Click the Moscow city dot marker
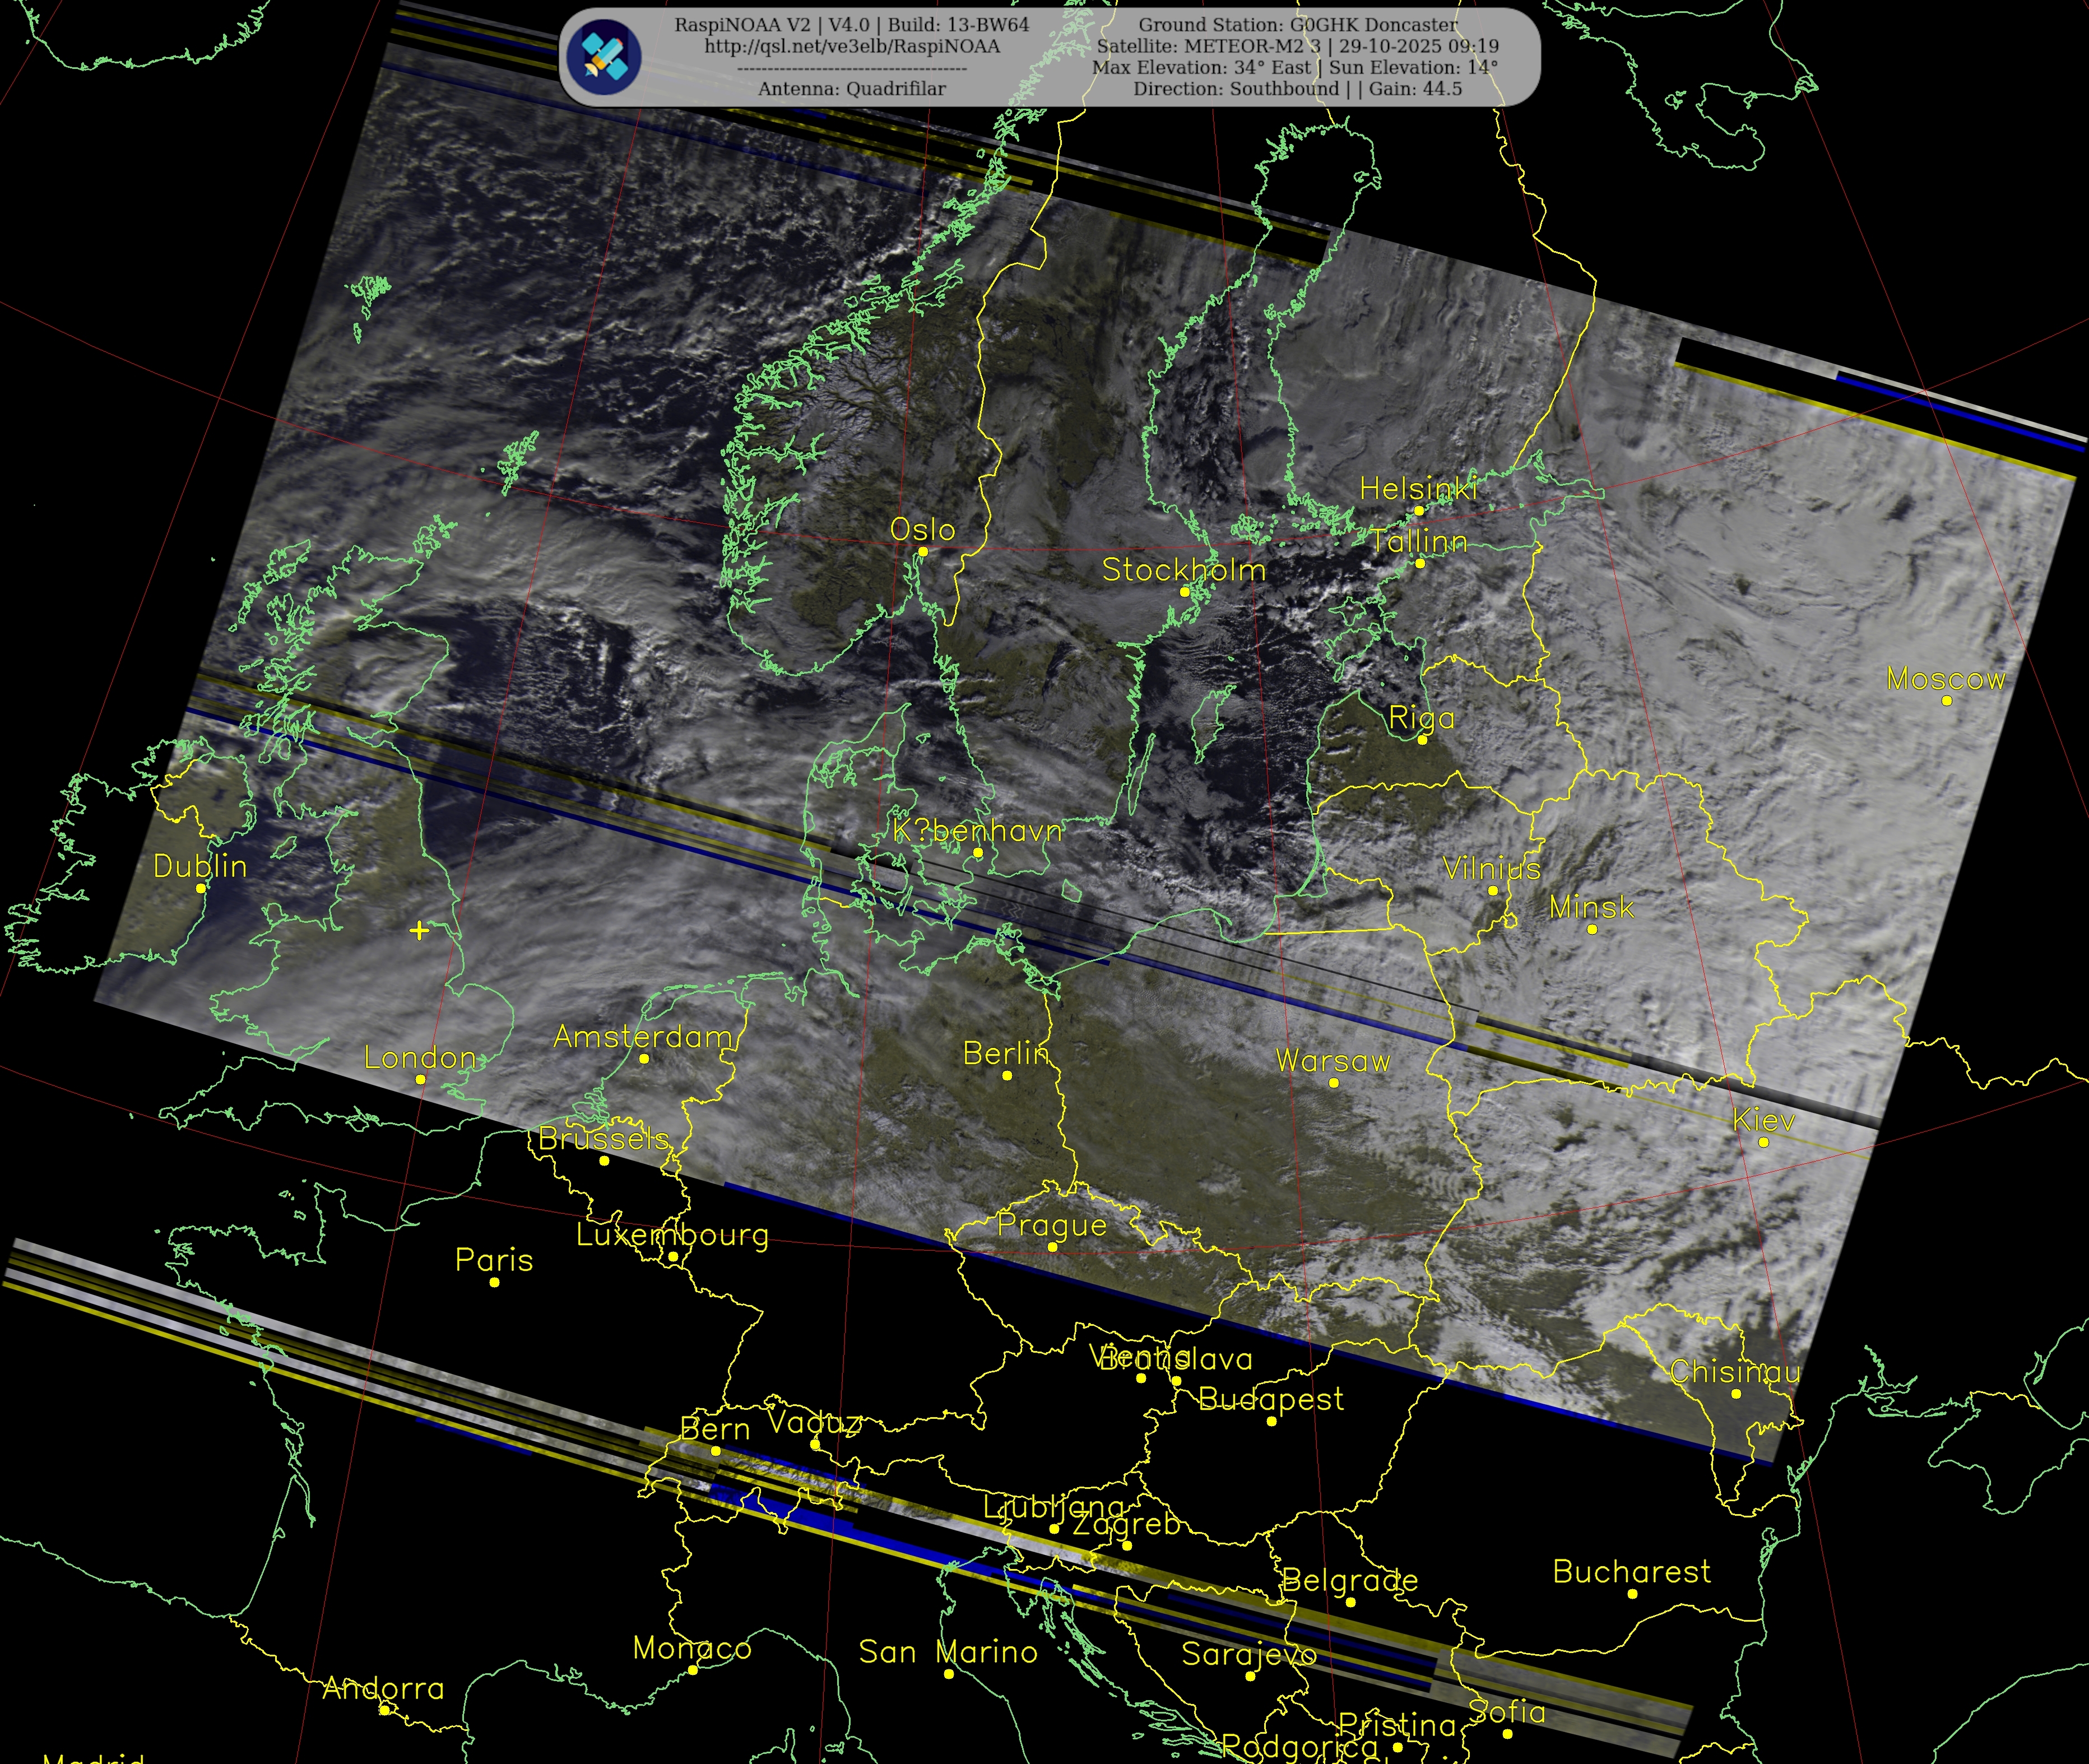 (1946, 701)
